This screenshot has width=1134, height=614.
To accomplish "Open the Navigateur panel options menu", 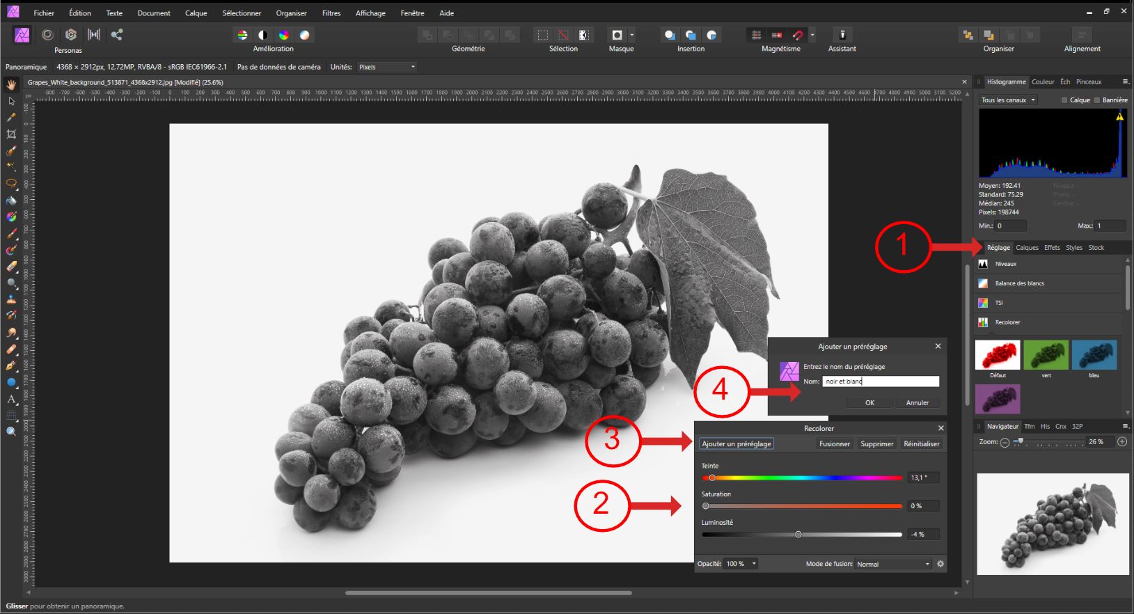I will click(x=1125, y=426).
